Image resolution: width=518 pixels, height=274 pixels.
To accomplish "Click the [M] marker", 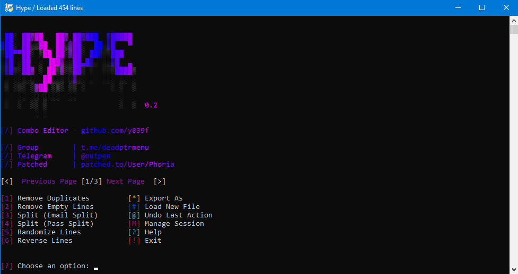I will coord(134,224).
